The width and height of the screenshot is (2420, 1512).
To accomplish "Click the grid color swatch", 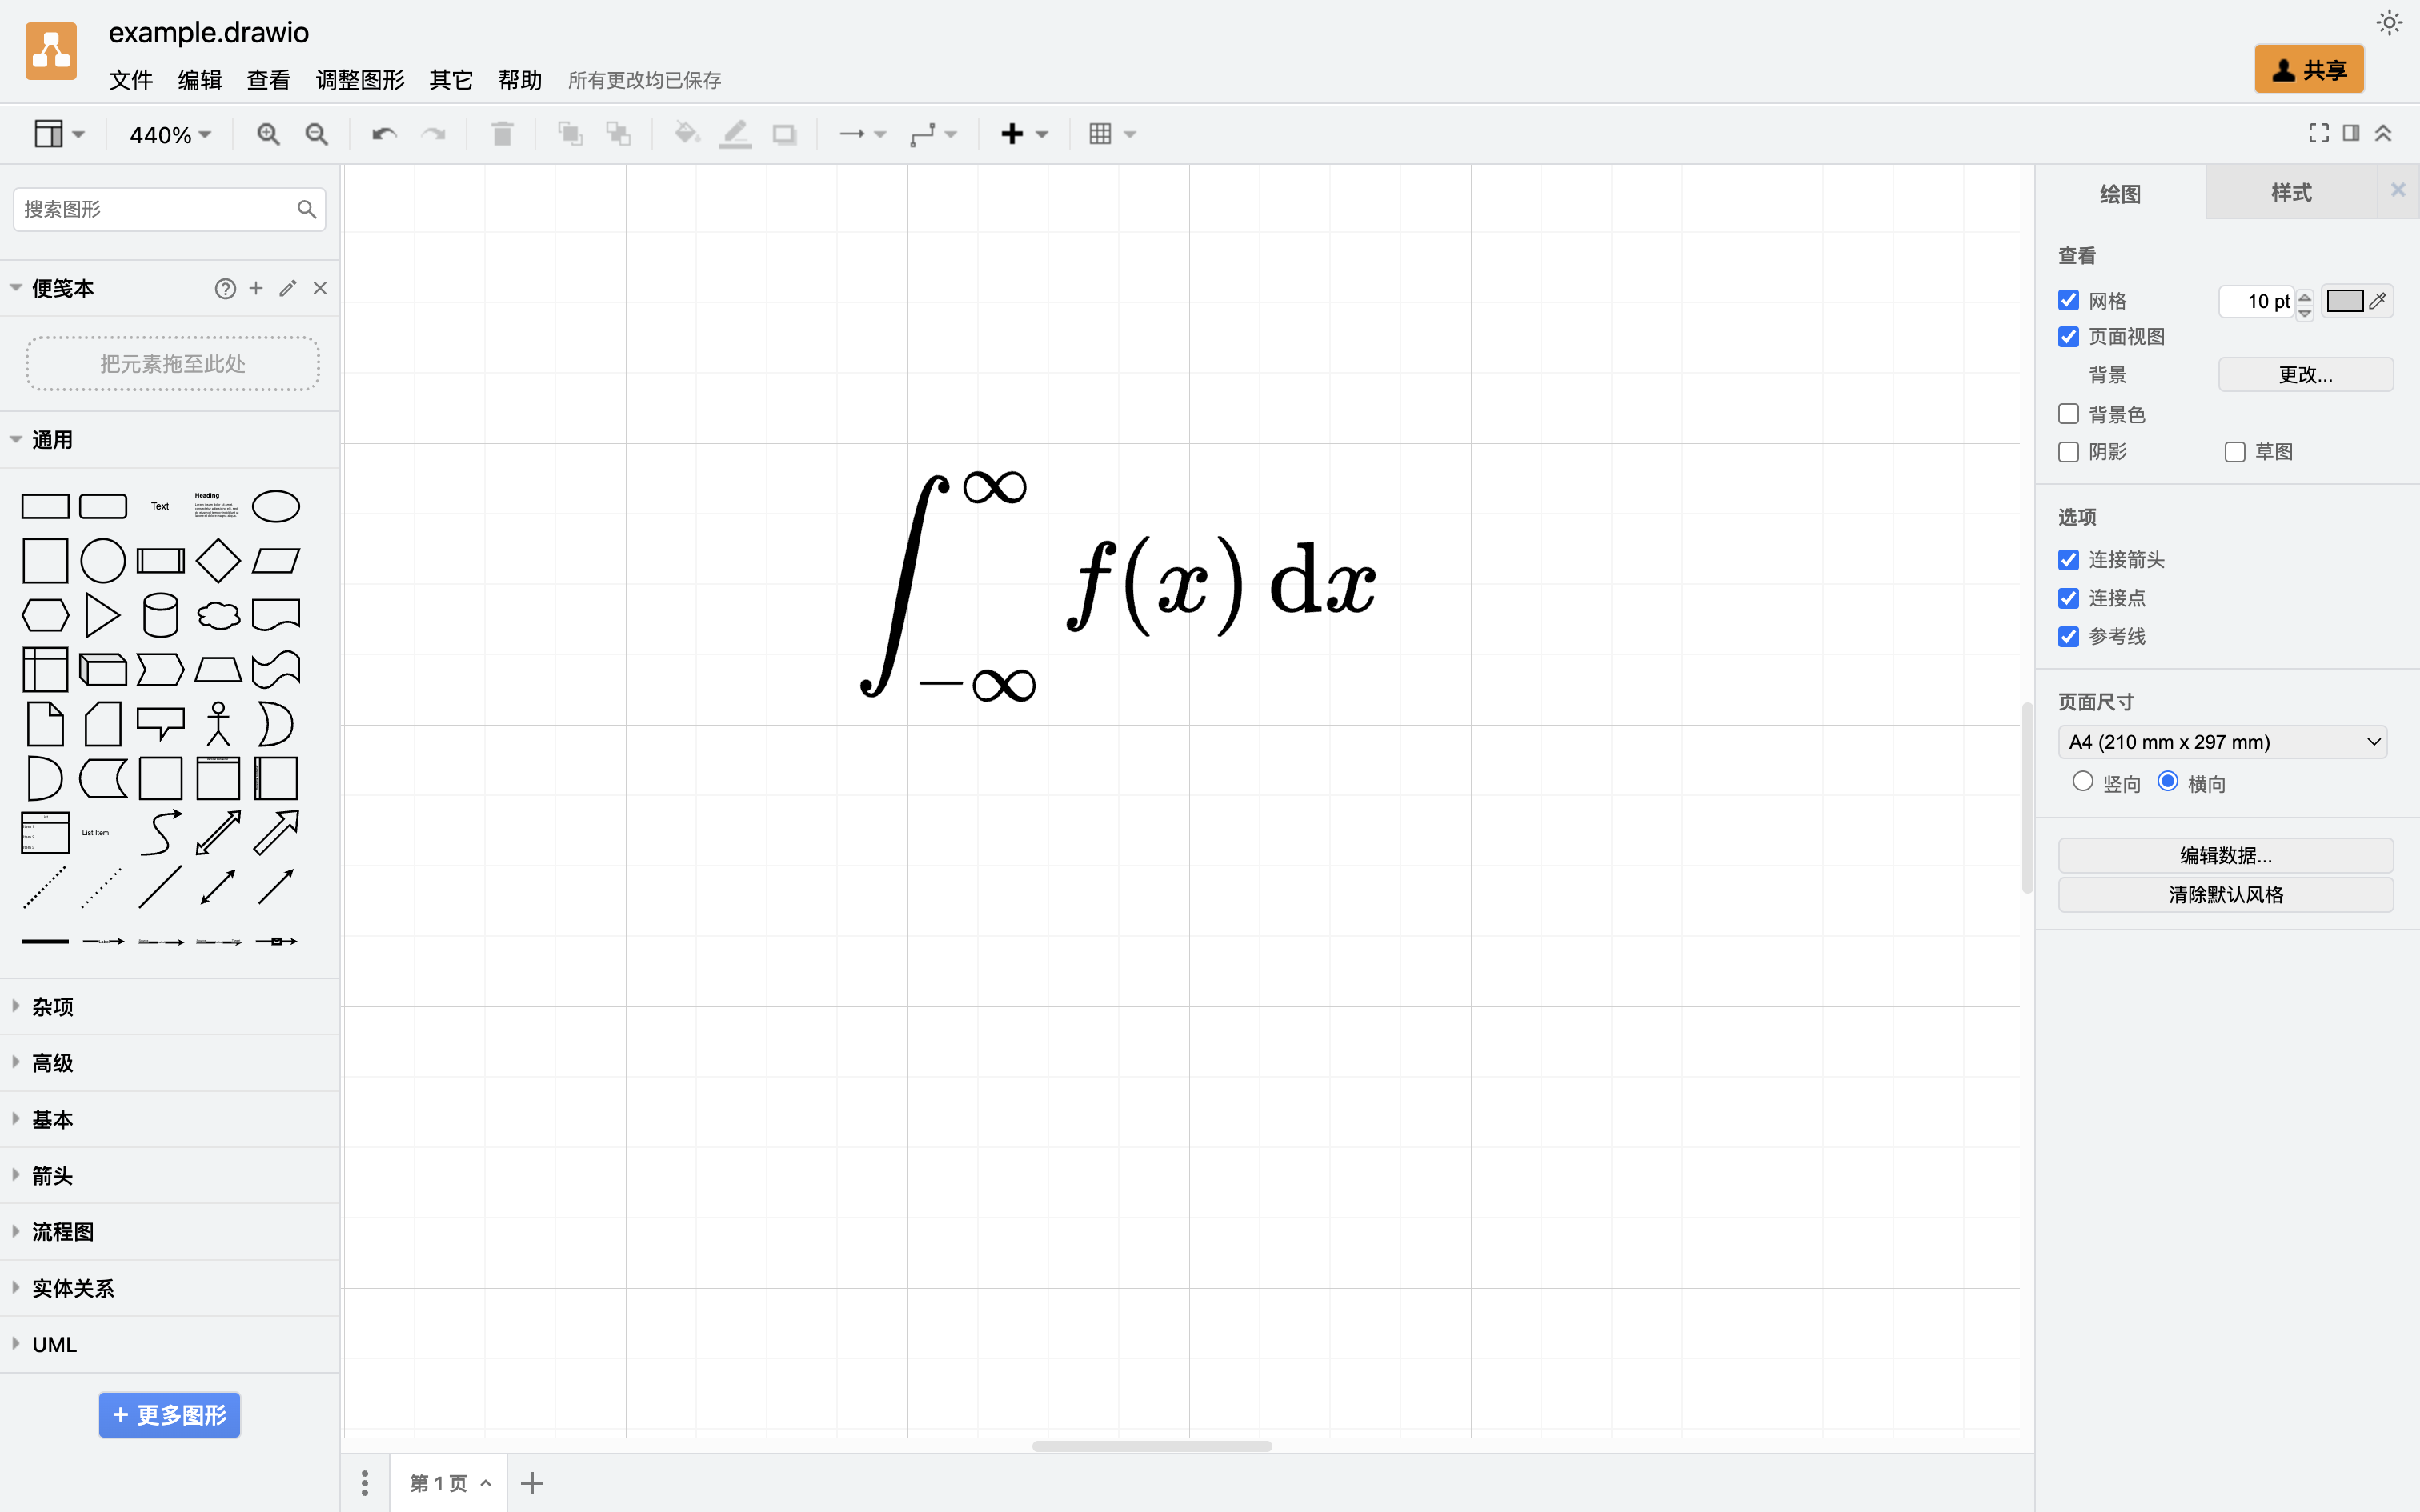I will pos(2344,301).
